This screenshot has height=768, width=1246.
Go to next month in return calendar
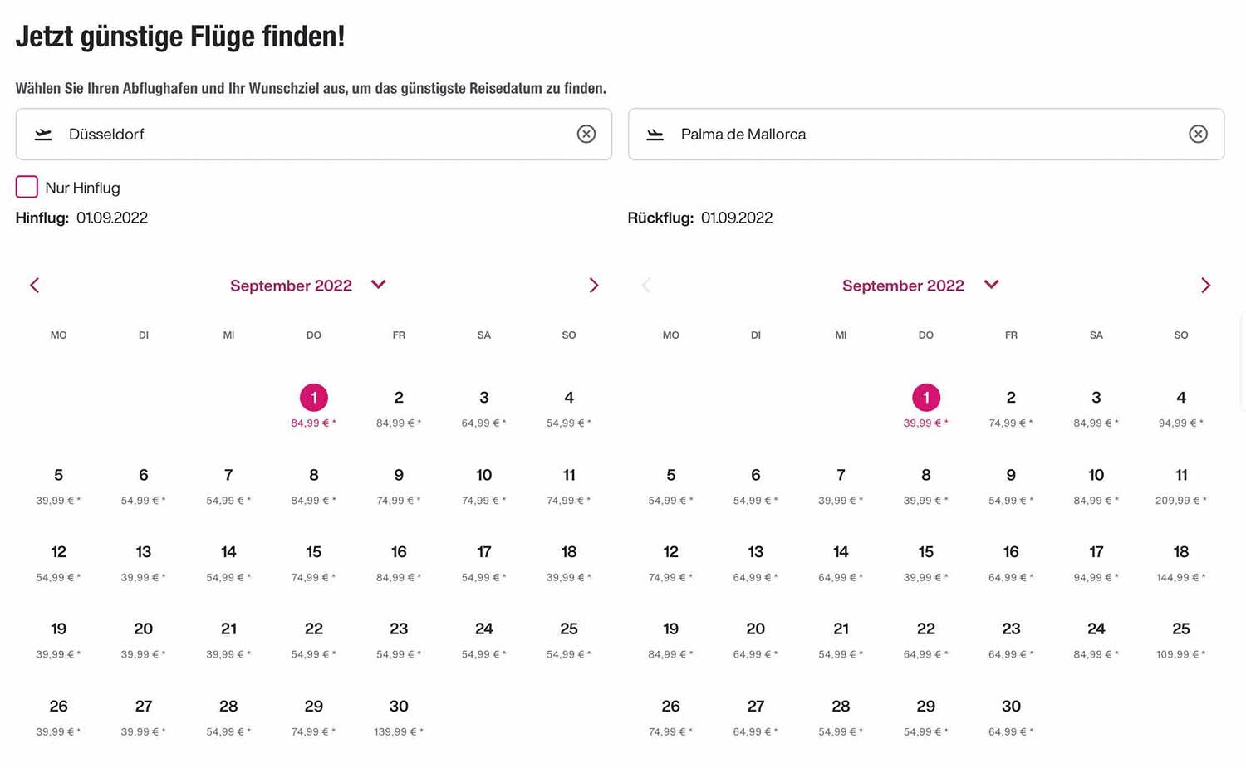coord(1205,286)
